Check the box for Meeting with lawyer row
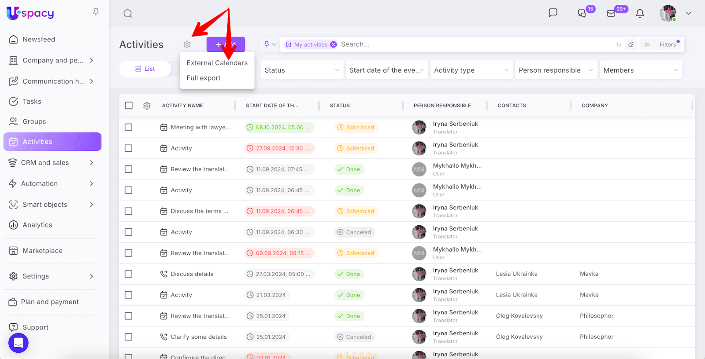The width and height of the screenshot is (705, 359). pyautogui.click(x=129, y=127)
